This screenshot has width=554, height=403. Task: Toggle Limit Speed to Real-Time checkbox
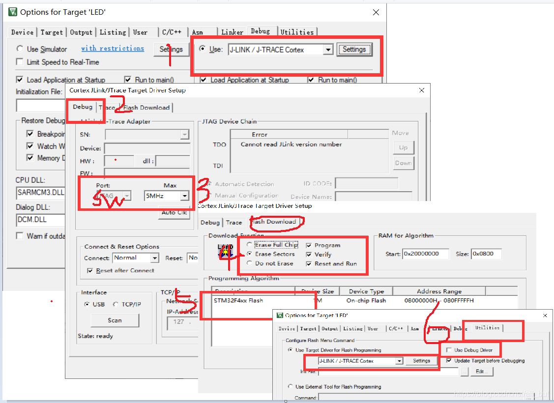[x=20, y=62]
